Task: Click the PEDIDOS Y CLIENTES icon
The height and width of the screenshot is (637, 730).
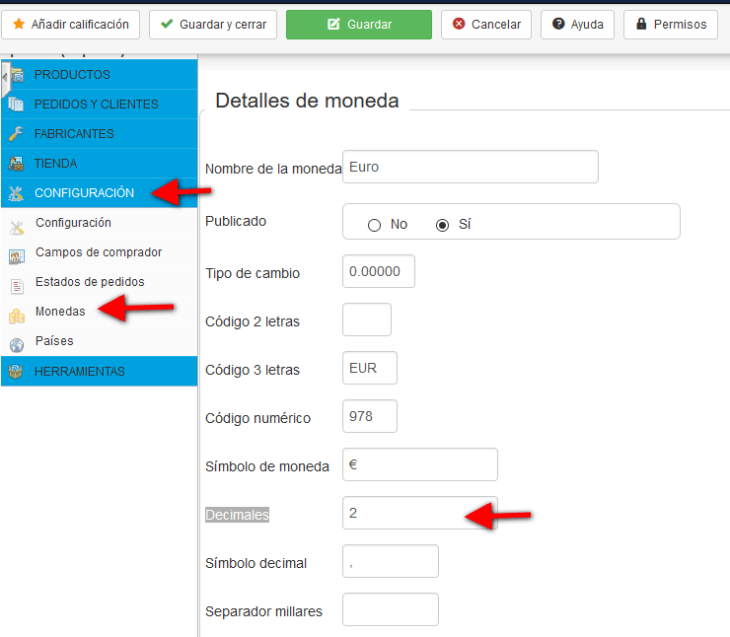Action: (16, 104)
